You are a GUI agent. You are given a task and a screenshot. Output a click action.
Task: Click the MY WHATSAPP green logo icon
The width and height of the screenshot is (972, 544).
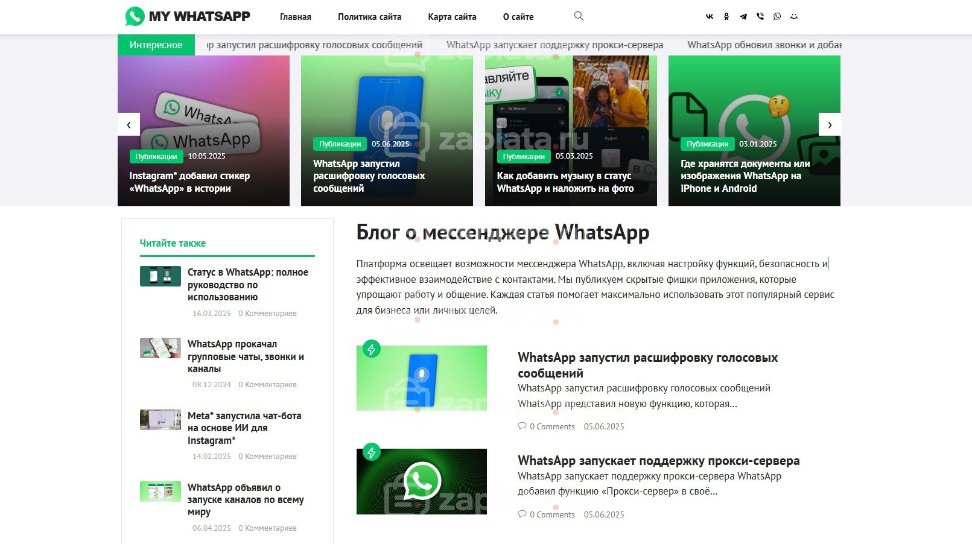point(135,16)
